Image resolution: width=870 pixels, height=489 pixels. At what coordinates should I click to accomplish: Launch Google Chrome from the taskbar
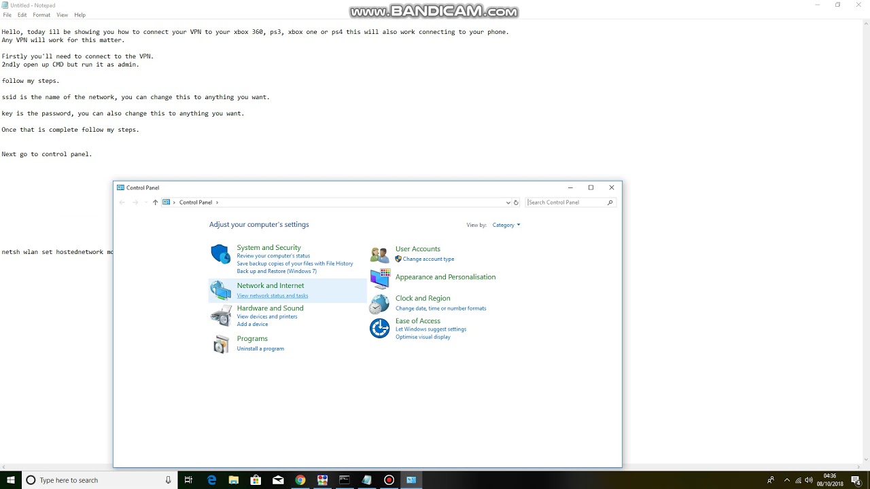[300, 480]
